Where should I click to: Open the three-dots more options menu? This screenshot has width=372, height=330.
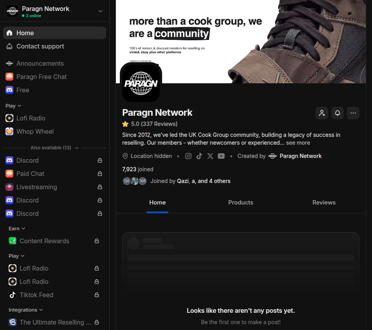click(353, 113)
